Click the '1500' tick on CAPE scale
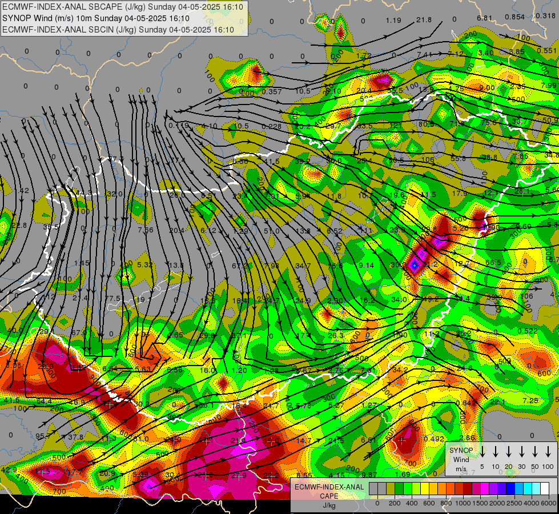Viewport: 559px width, 514px height. (x=480, y=503)
